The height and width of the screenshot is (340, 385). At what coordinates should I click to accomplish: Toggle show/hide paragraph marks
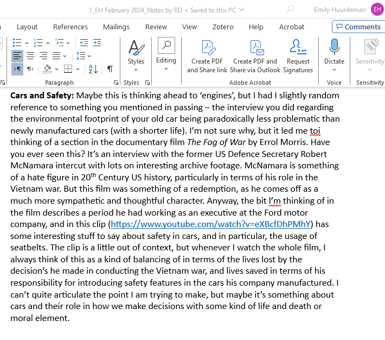110,68
